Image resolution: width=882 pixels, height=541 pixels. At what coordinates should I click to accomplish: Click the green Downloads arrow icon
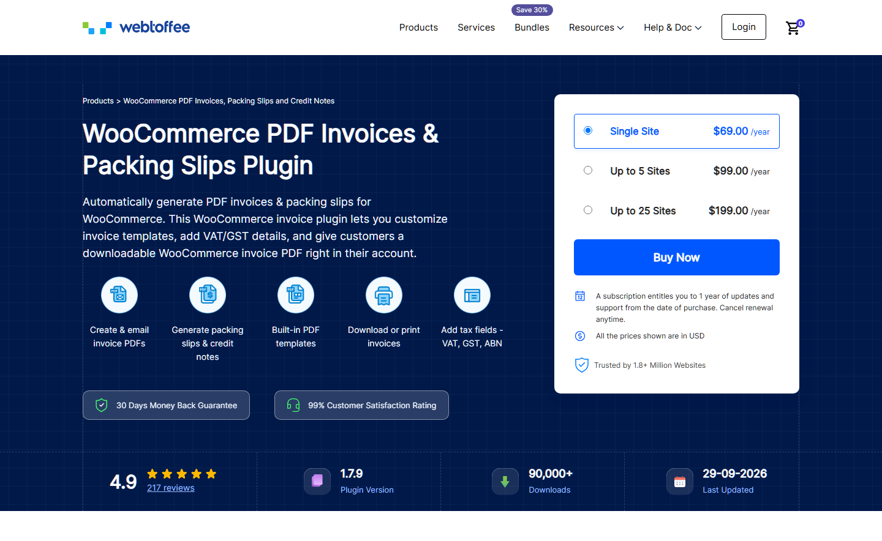pyautogui.click(x=505, y=482)
